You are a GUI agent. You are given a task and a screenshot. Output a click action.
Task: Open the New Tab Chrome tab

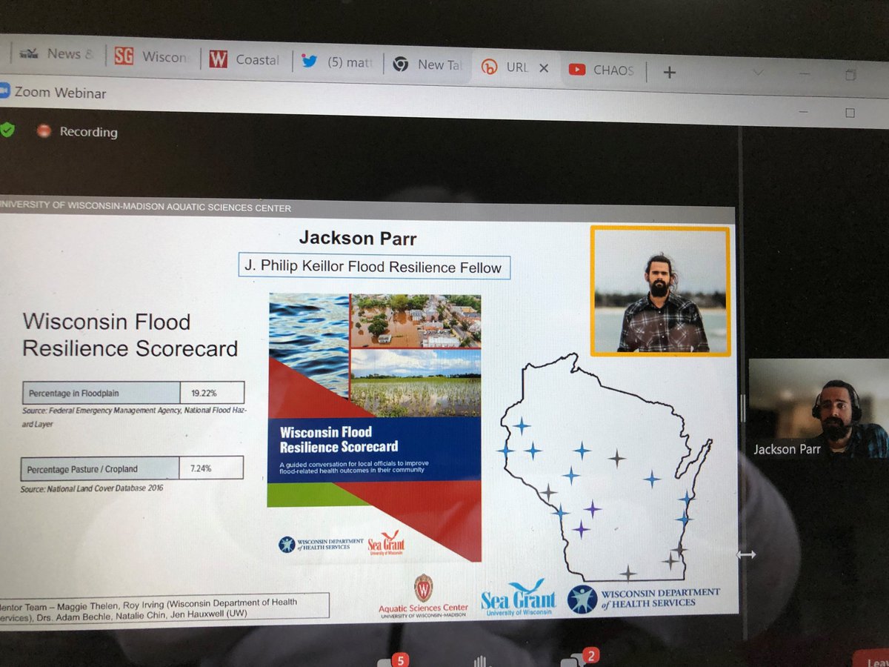point(428,64)
